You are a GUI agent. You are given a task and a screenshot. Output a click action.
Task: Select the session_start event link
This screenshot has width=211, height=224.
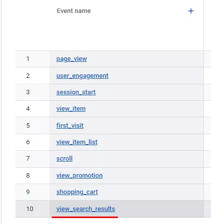coord(76,92)
